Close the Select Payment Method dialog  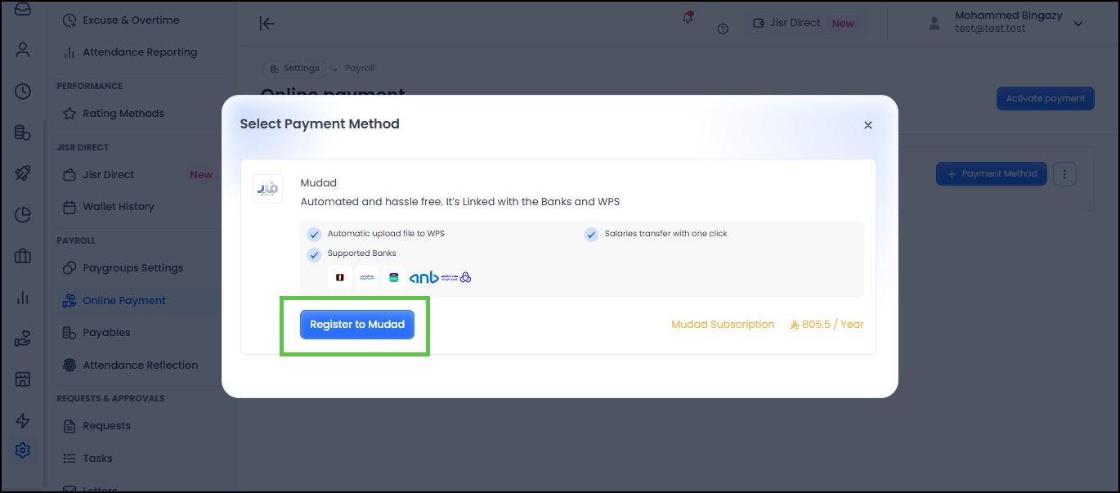868,125
